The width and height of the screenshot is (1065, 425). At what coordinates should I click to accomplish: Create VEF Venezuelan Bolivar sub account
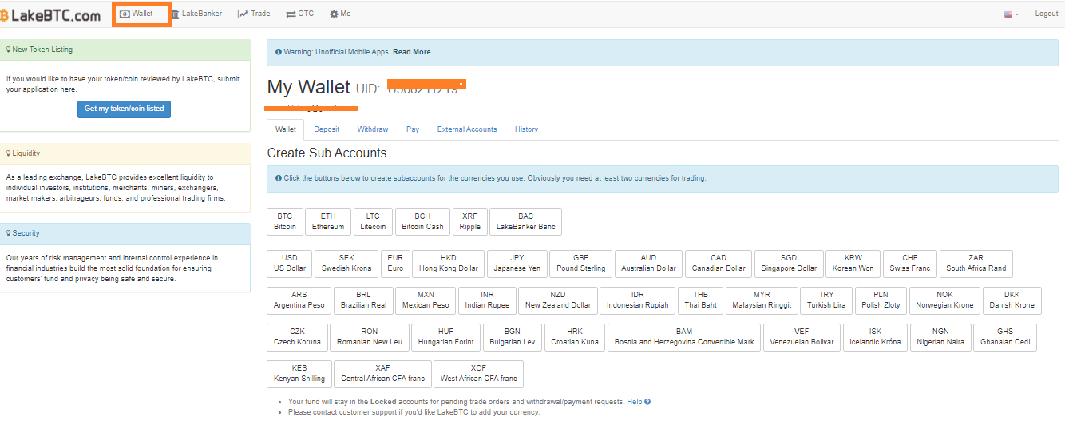click(802, 337)
